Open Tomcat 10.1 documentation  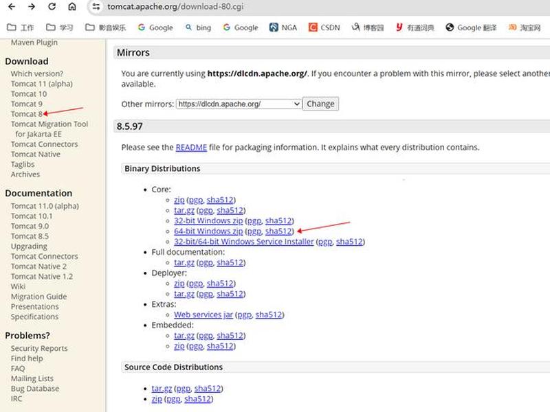click(x=32, y=216)
